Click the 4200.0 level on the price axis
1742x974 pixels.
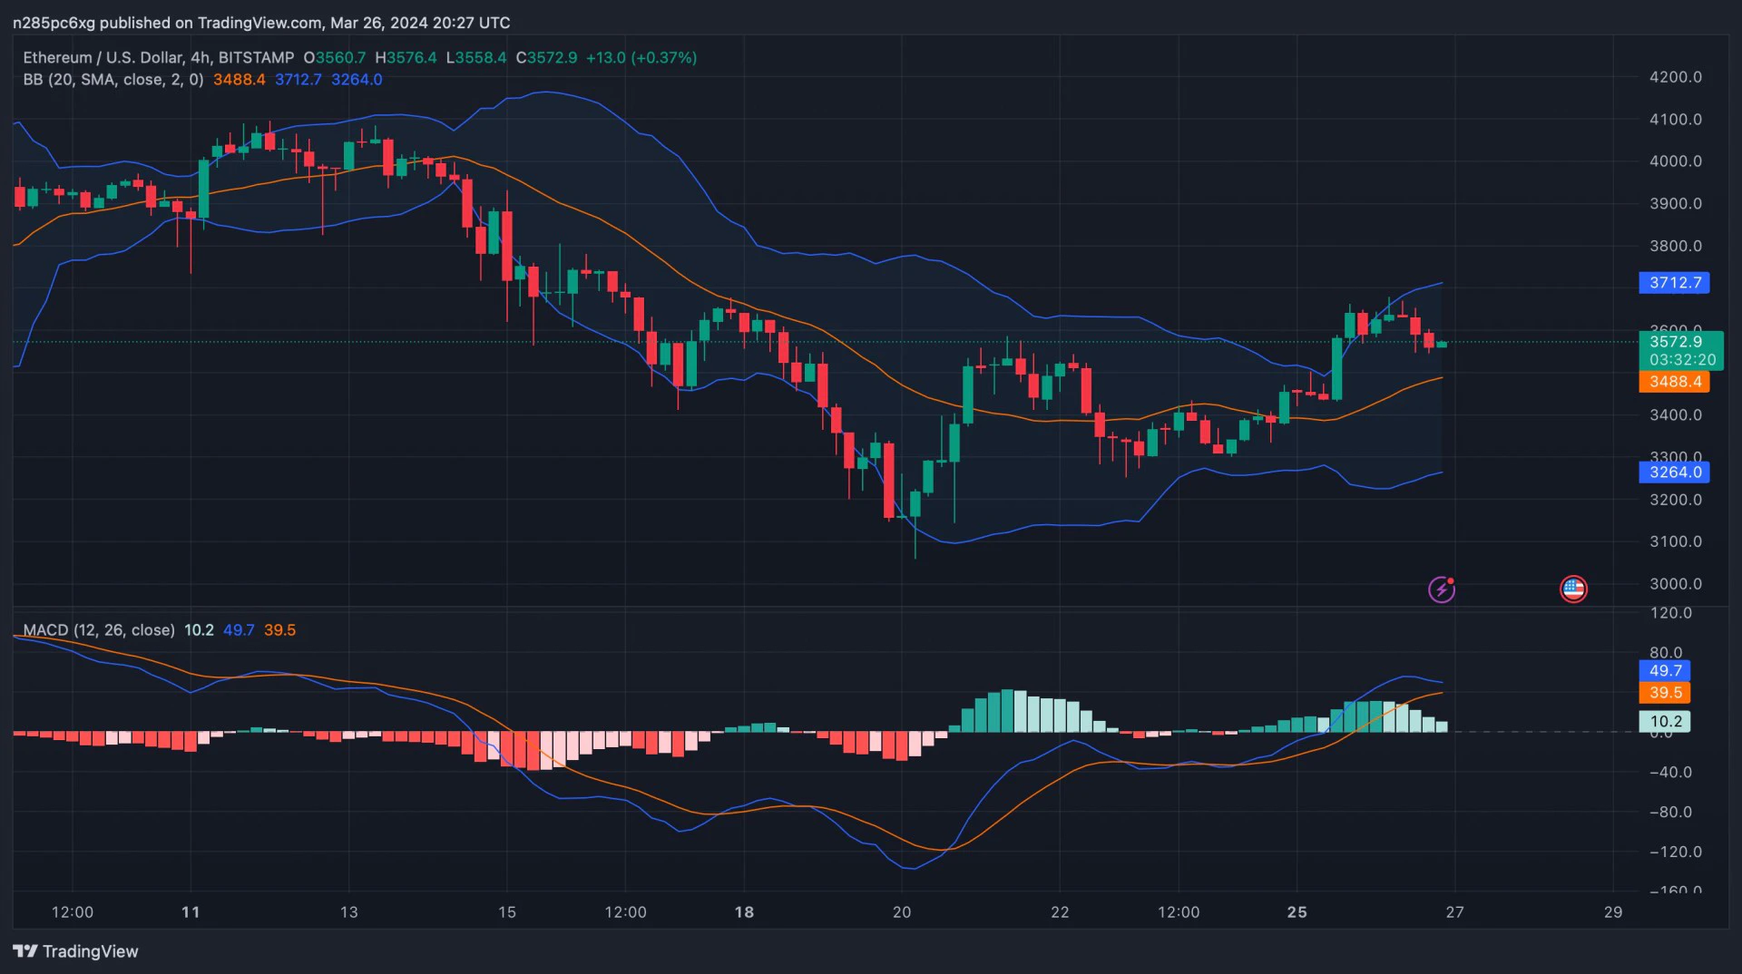click(1675, 77)
